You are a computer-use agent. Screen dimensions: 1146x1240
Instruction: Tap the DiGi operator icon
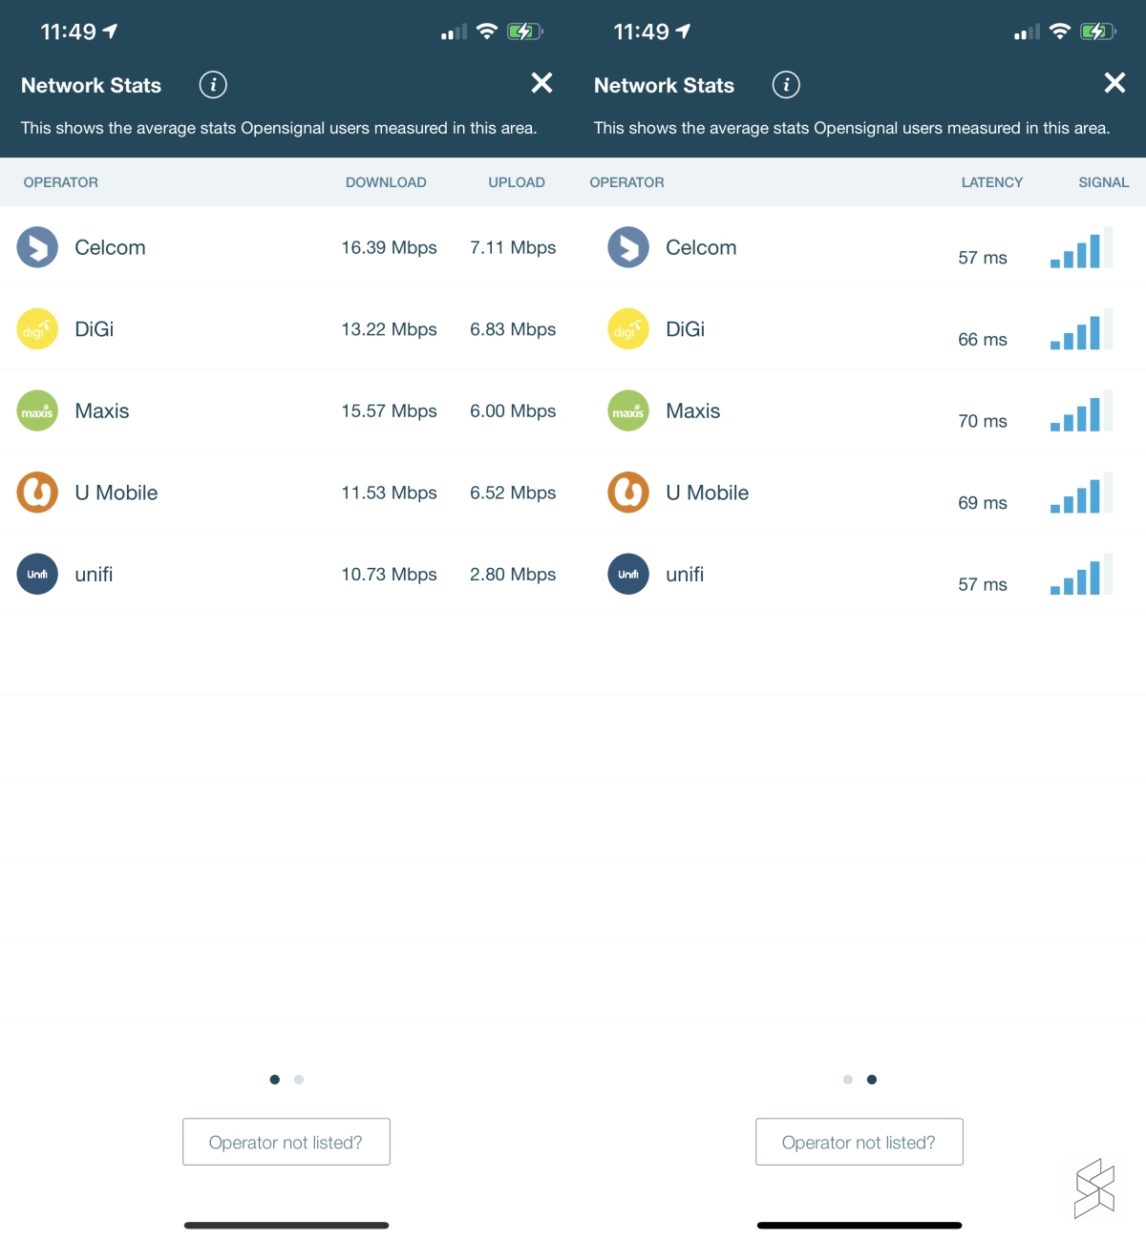(36, 329)
